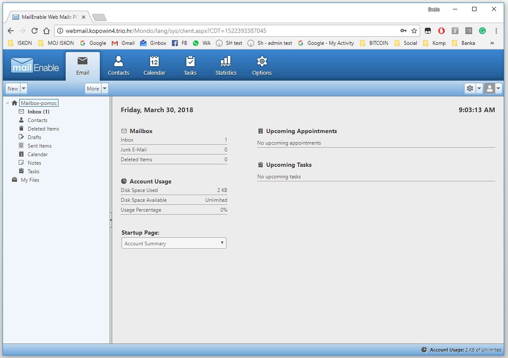
Task: Open the Options tab
Action: [262, 66]
